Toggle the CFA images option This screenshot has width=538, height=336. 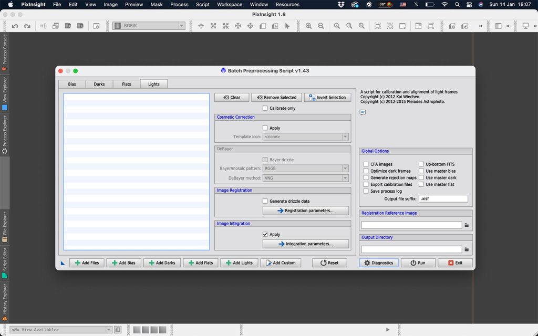coord(366,164)
